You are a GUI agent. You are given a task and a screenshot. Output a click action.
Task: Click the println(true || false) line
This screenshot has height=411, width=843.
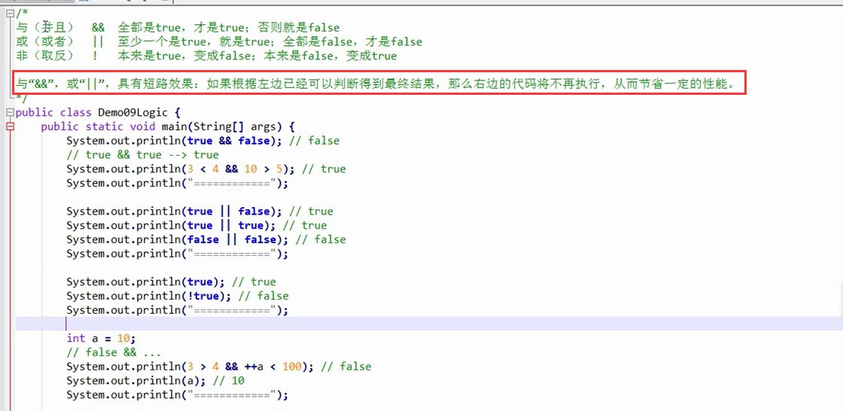coord(199,211)
